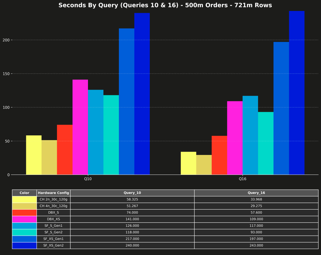Click the 50 y-axis tick label

(7, 141)
